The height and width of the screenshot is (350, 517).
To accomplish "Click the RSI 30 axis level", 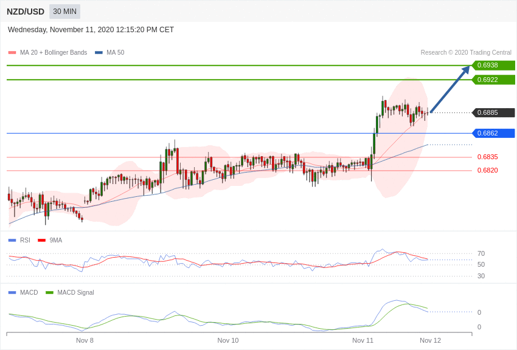I will [x=481, y=276].
